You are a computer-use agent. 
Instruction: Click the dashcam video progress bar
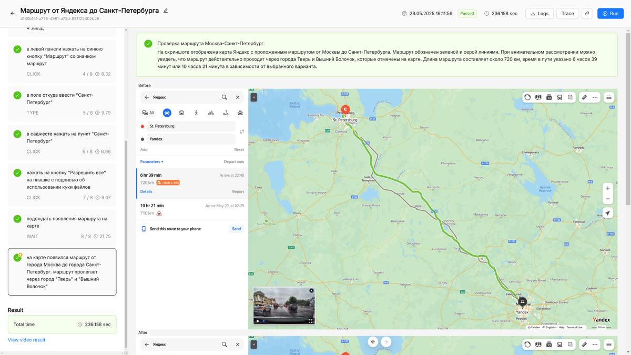click(x=284, y=321)
